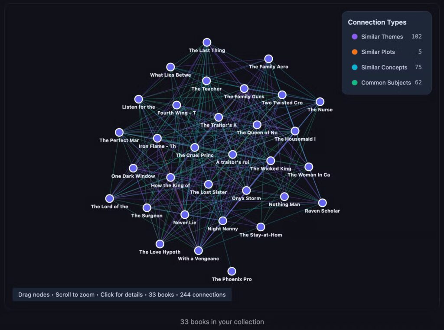
Task: Click The Lord of the node
Action: (110, 198)
